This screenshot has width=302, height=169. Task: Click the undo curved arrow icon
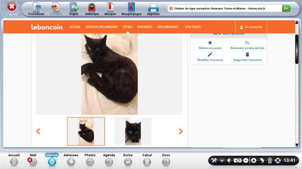(262, 160)
